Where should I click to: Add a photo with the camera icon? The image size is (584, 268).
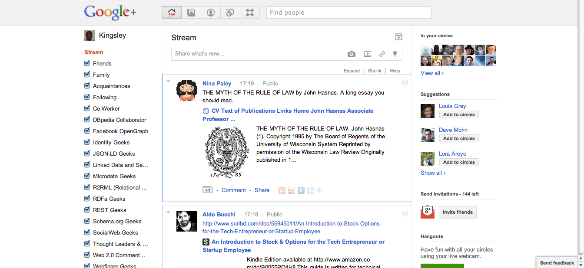pos(352,54)
